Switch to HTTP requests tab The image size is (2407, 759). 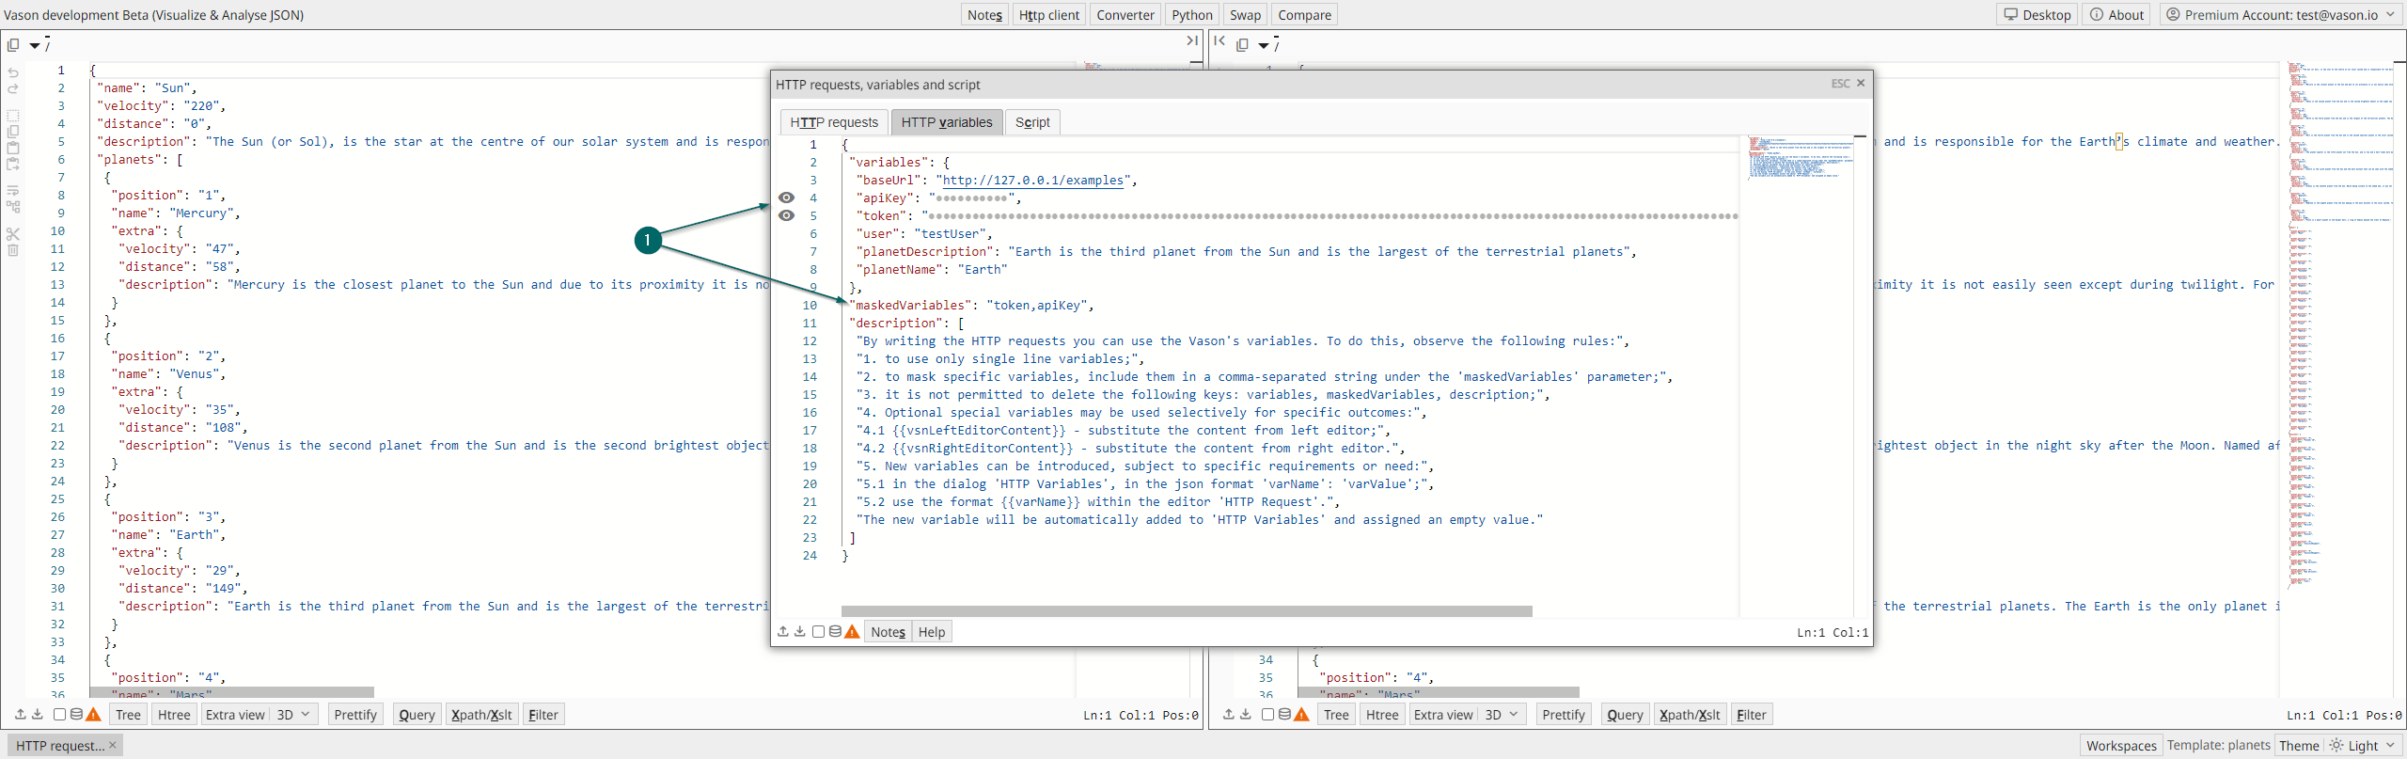pos(834,122)
